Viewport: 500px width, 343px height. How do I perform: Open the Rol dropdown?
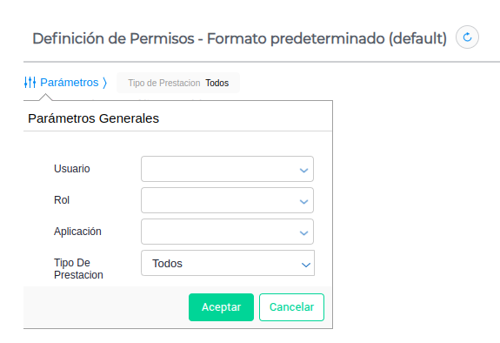point(227,200)
